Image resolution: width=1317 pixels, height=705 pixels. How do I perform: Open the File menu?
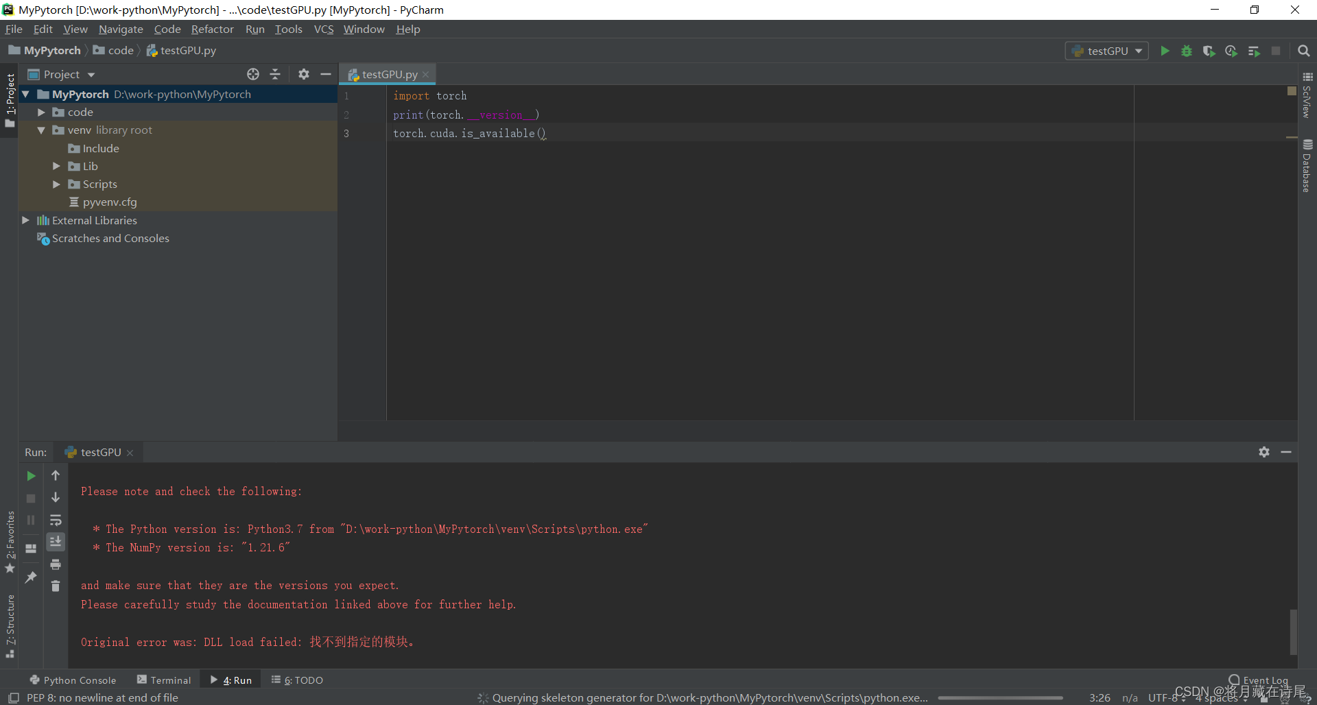14,29
